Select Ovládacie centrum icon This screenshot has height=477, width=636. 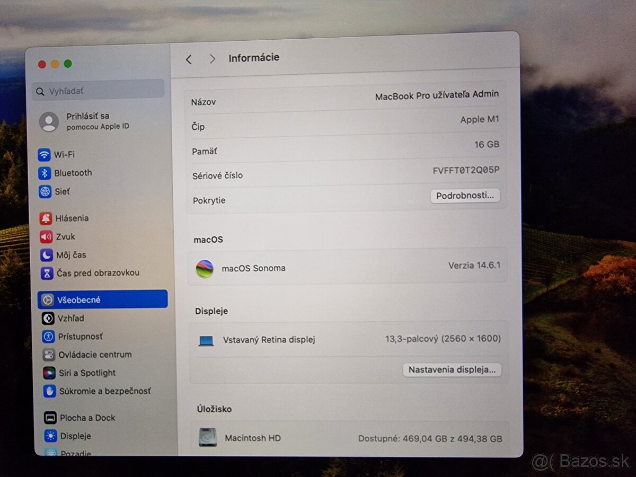click(49, 355)
